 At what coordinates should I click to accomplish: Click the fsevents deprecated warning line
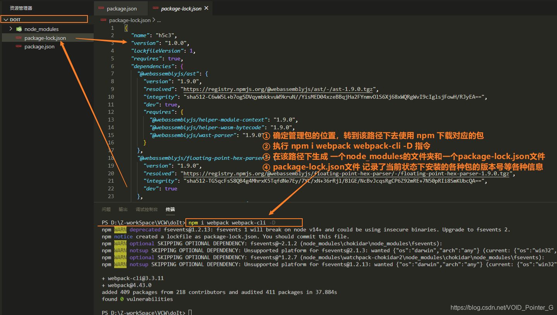(x=306, y=229)
